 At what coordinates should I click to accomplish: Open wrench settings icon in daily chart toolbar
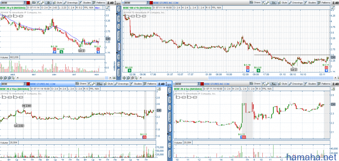tap(42, 2)
